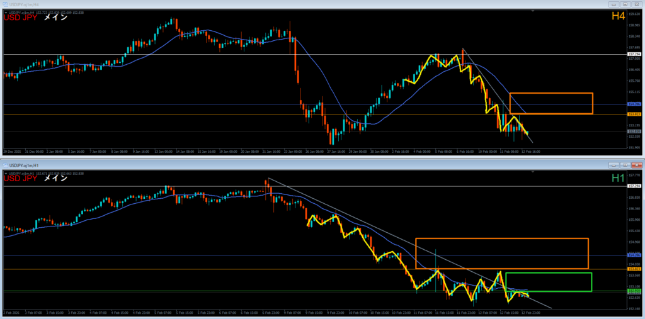The height and width of the screenshot is (319, 645).
Task: Click the green price tag on H1 price axis
Action: pyautogui.click(x=634, y=291)
